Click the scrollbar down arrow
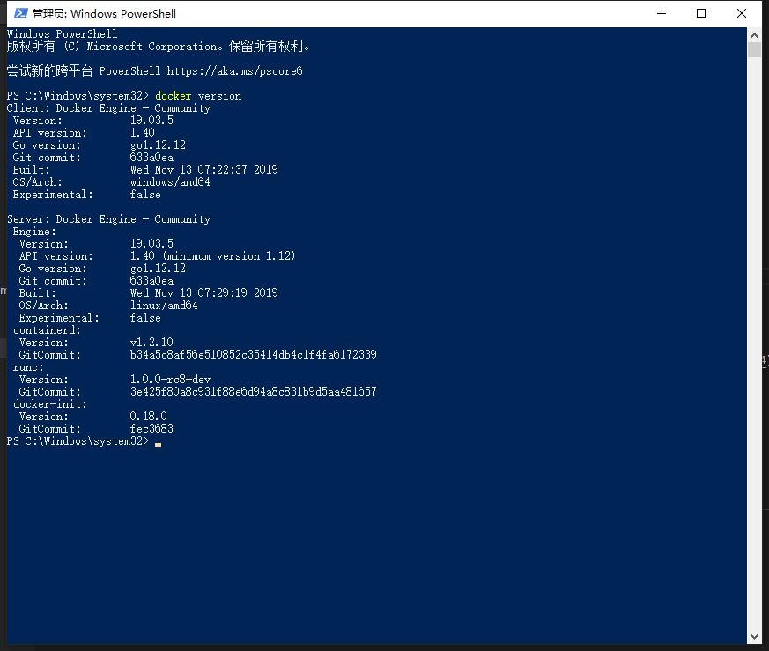769x651 pixels. 754,636
